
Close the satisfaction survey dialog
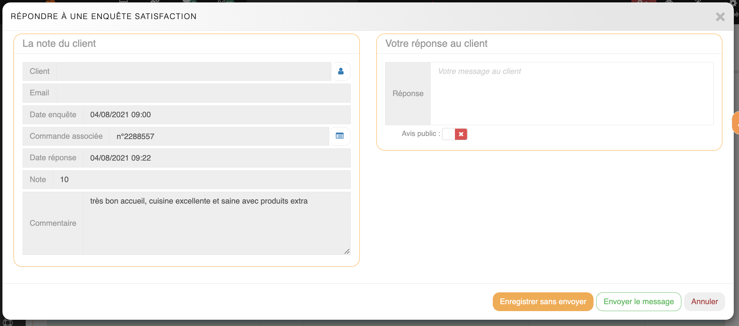pos(720,17)
